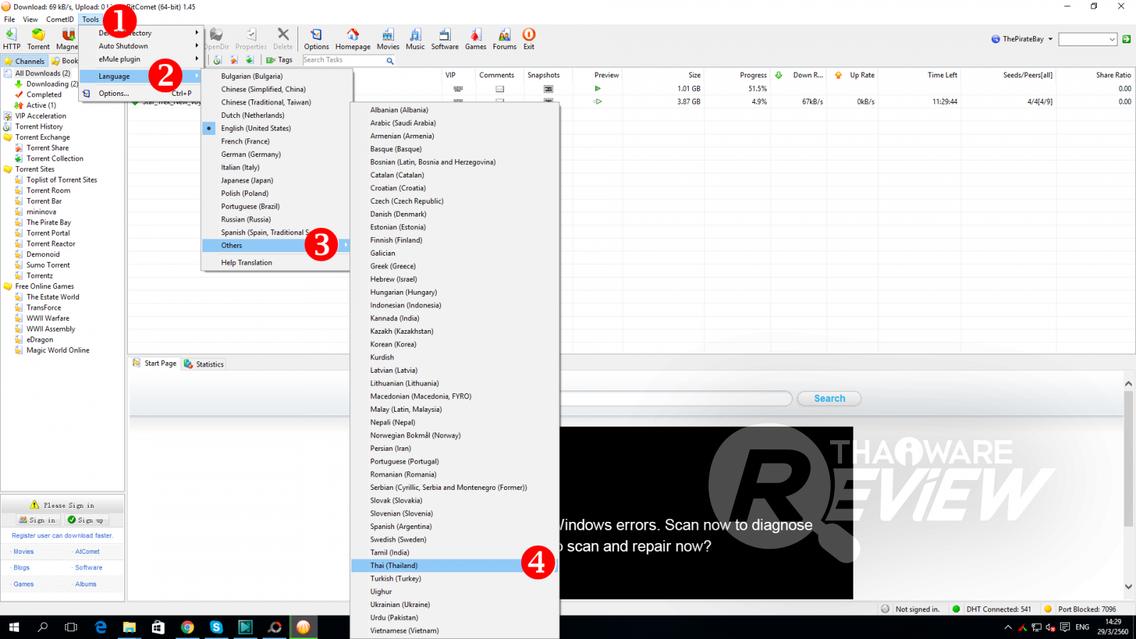The image size is (1136, 639).
Task: Select English (United States) radio option
Action: click(256, 129)
